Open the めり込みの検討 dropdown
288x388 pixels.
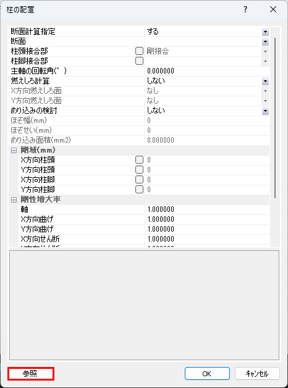tap(265, 111)
